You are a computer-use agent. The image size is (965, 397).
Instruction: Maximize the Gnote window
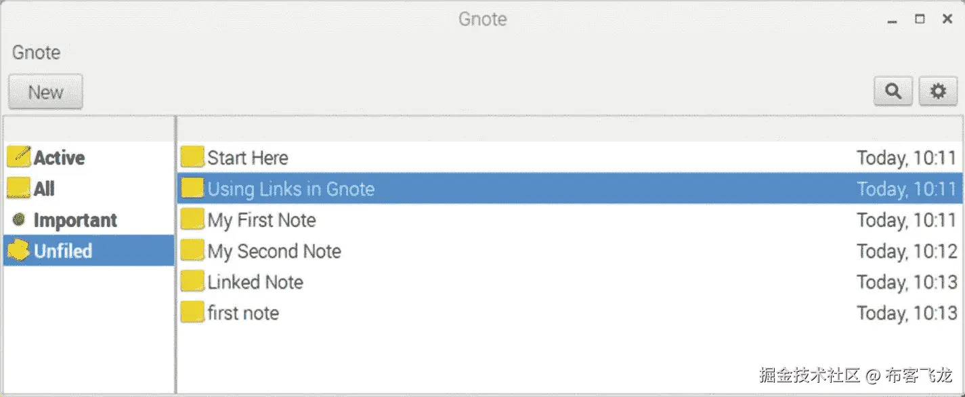pos(920,19)
